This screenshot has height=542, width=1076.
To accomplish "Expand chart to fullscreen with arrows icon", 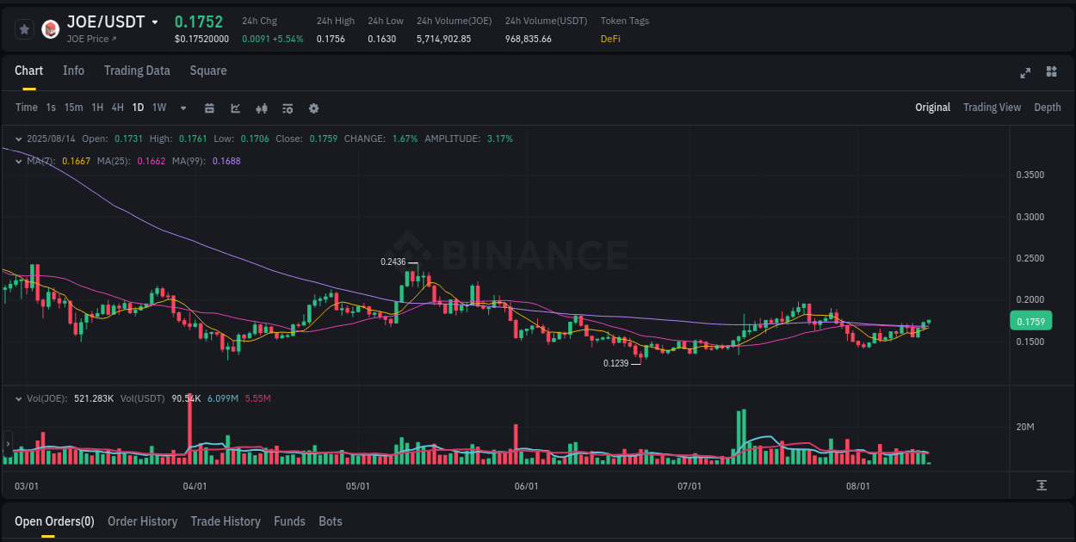I will point(1025,73).
